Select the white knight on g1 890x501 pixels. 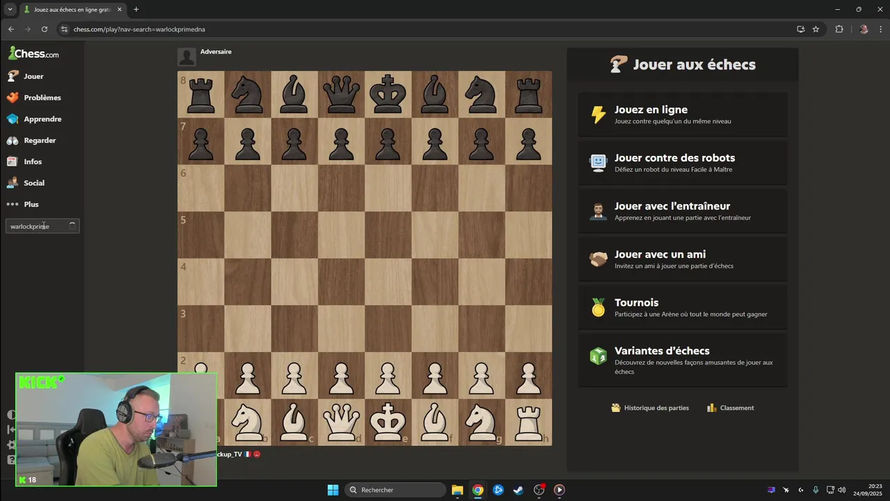[x=482, y=422]
